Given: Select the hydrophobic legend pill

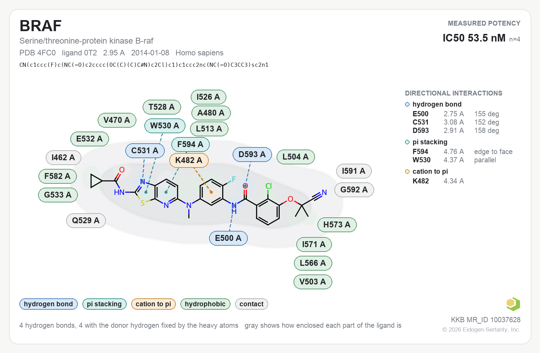Looking at the screenshot, I should click(x=205, y=304).
